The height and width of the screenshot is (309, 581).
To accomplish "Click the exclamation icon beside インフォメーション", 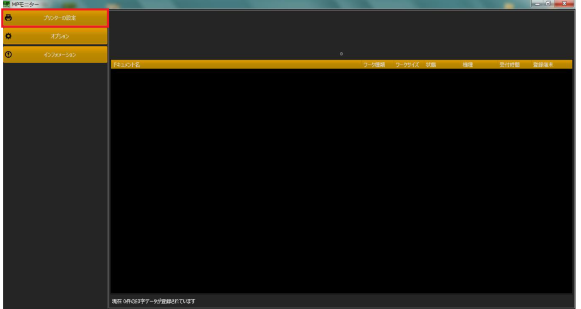I will pos(8,55).
